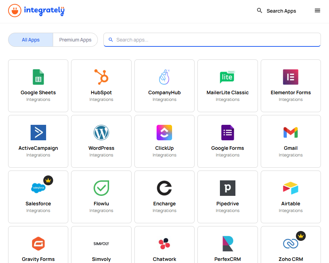Open the Elementor Forms icon
The height and width of the screenshot is (263, 329).
tap(291, 77)
